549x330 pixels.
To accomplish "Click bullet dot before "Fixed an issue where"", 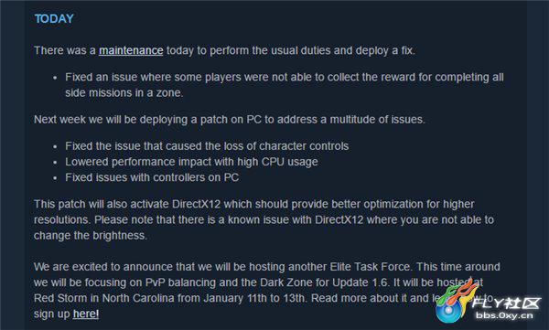I will tap(55, 78).
